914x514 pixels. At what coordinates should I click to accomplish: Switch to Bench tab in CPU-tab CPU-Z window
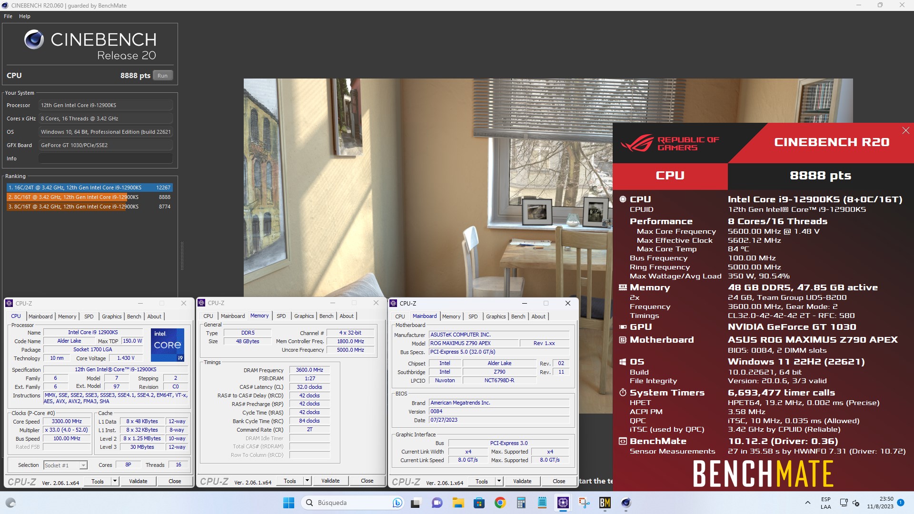[134, 316]
